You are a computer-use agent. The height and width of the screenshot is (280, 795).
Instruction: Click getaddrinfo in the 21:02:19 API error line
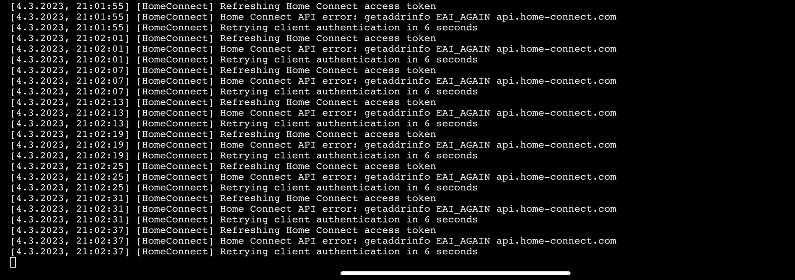click(397, 145)
